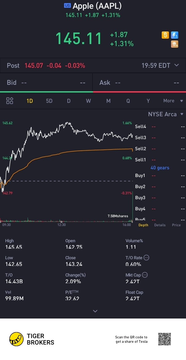186x360 pixels.
Task: Tap the P/E TTM 32.62 stat
Action: (x=72, y=296)
